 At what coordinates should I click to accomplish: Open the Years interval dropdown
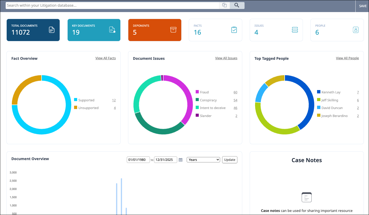[x=203, y=160]
